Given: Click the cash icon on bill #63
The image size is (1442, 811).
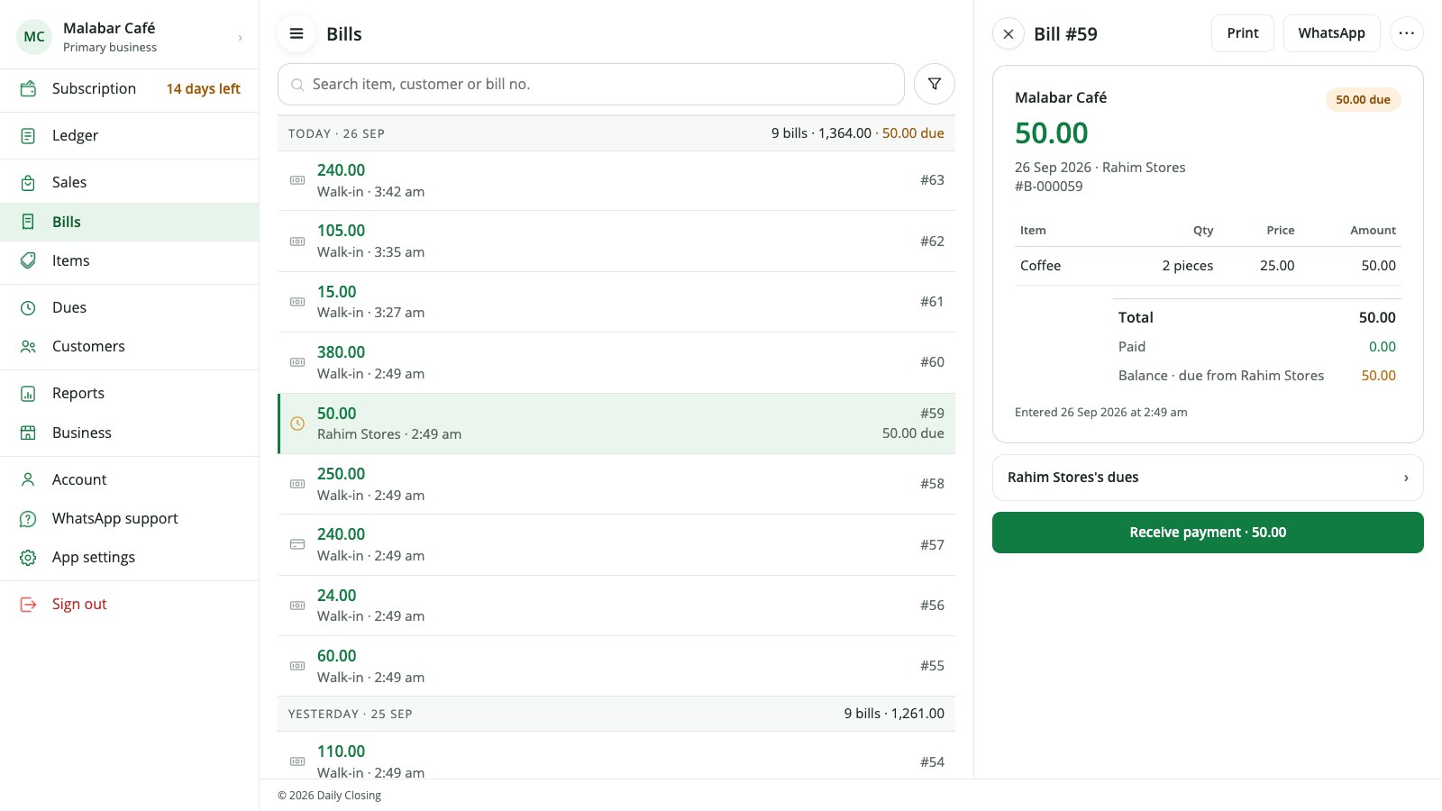Looking at the screenshot, I should click(x=297, y=180).
